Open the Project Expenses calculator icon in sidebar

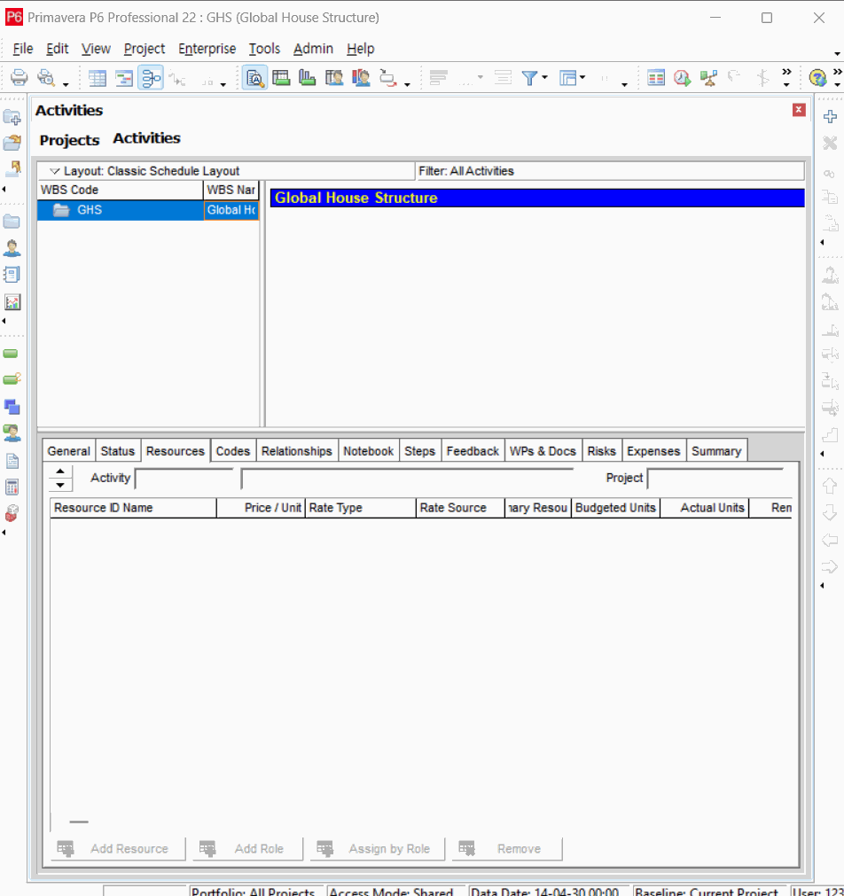[12, 487]
